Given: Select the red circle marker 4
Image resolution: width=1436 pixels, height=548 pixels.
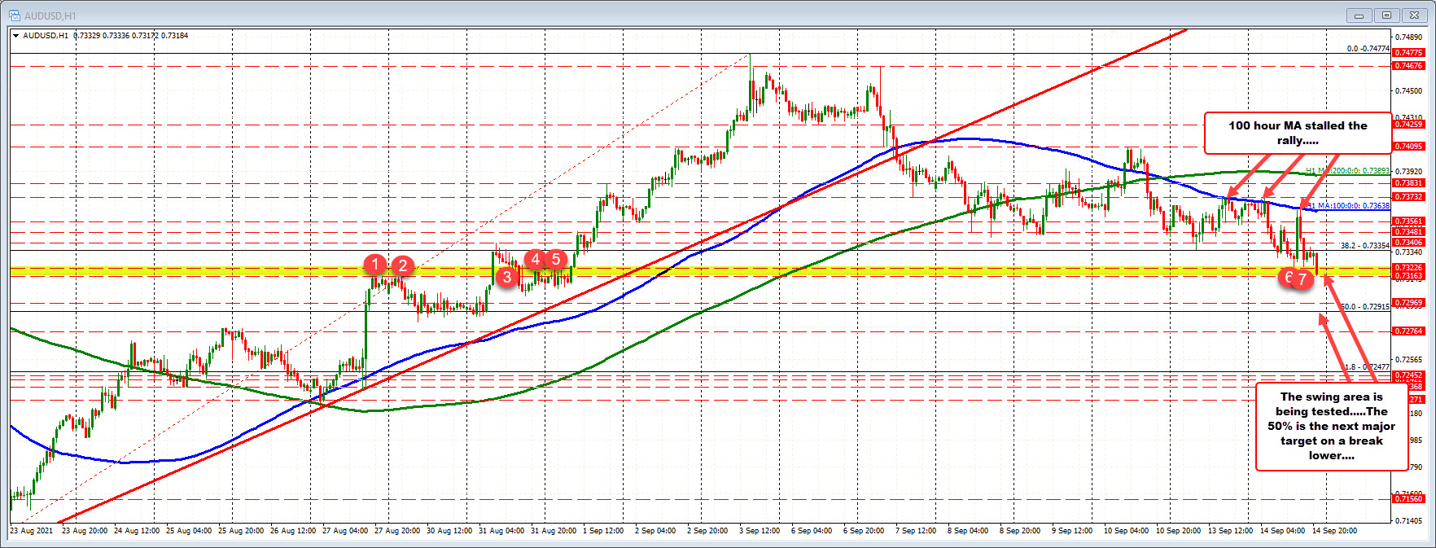Looking at the screenshot, I should click(535, 259).
